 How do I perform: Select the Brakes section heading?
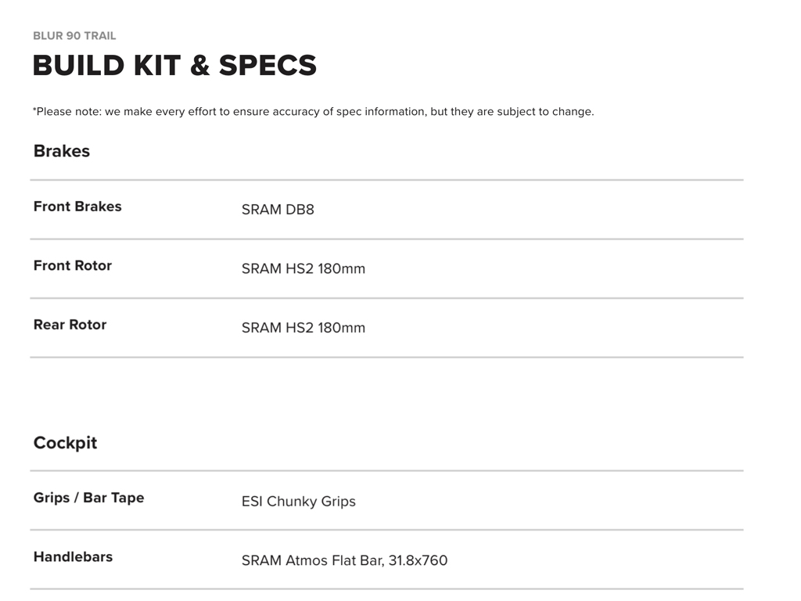click(62, 151)
